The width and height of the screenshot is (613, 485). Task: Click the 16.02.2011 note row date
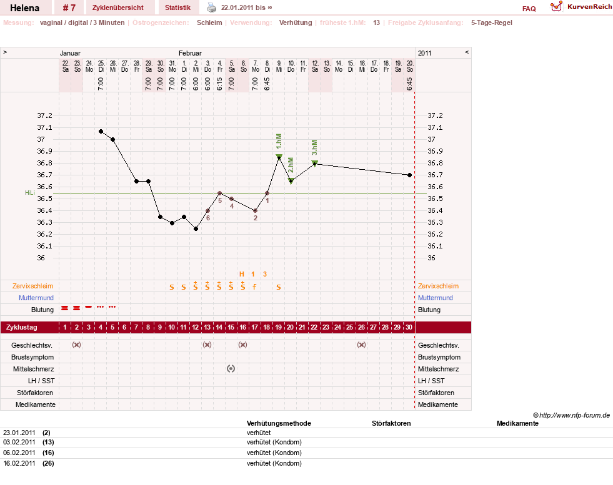point(19,463)
